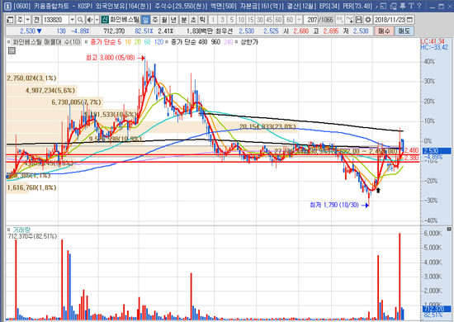The image size is (454, 322).
Task: Click the blue 매도 sell button
Action: pos(404,31)
